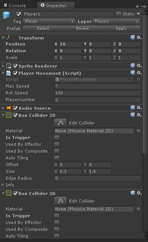Open the Layer dropdown showing Player1
The width and height of the screenshot is (148, 242).
tap(116, 21)
